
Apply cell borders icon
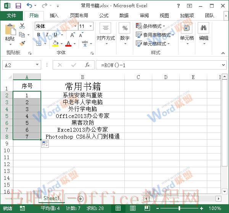coord(39,44)
